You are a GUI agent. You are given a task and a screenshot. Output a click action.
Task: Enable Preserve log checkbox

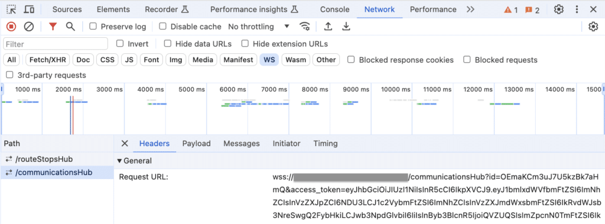[93, 26]
